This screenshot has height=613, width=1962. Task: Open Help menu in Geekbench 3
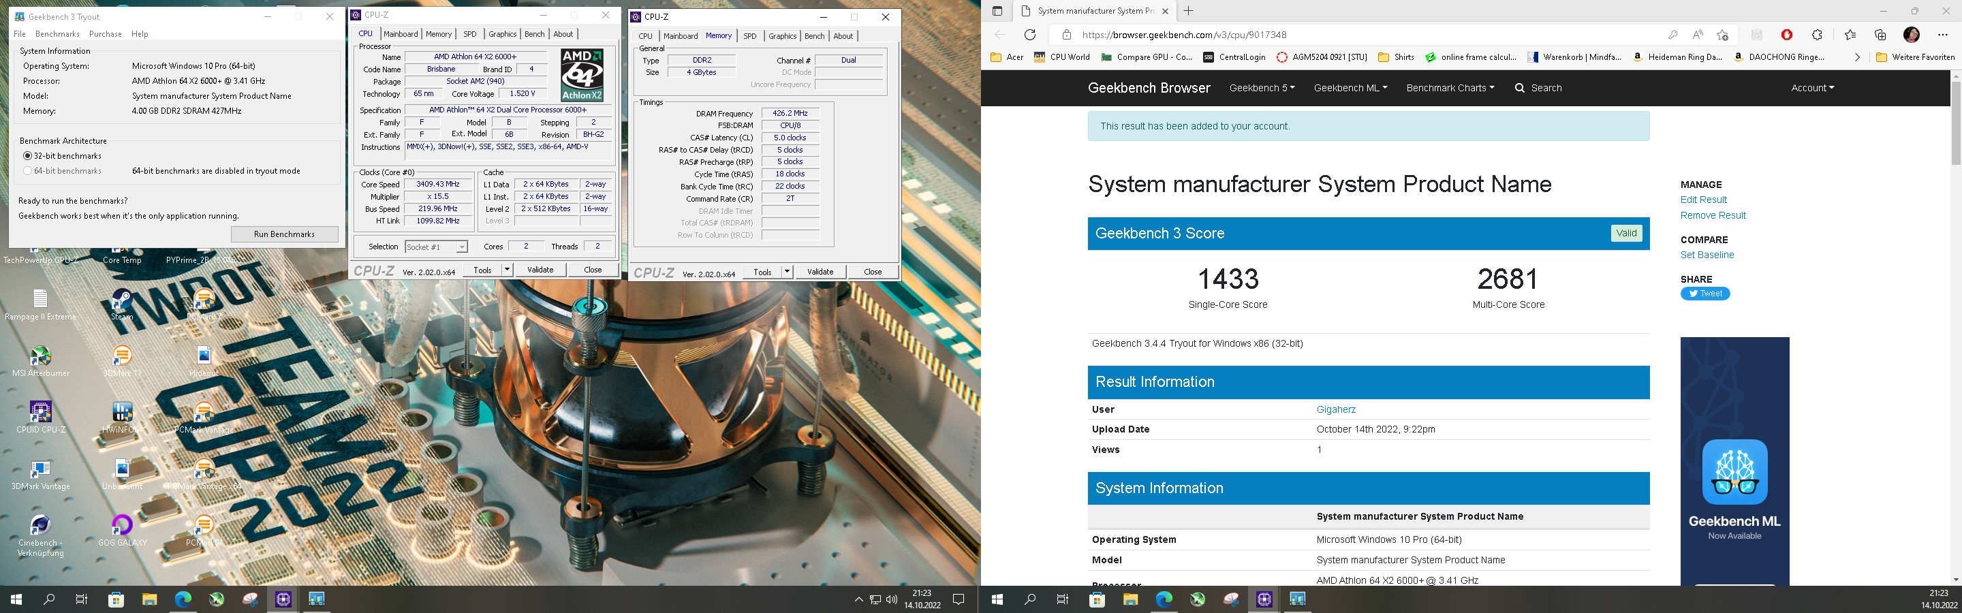pos(140,33)
